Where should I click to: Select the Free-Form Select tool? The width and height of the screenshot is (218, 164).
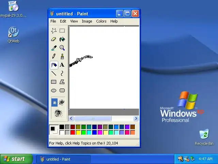[54, 31]
